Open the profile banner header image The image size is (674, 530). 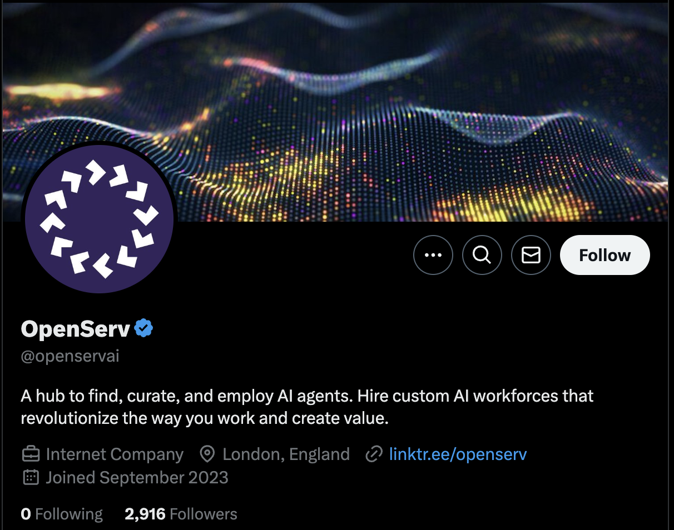pos(336,111)
